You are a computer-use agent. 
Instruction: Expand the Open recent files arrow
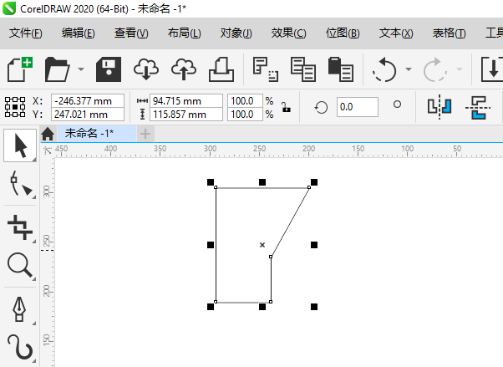[x=81, y=69]
